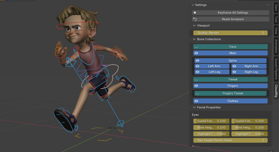Click the Settings panel drag-handle dots
The height and width of the screenshot is (152, 279).
click(x=268, y=5)
